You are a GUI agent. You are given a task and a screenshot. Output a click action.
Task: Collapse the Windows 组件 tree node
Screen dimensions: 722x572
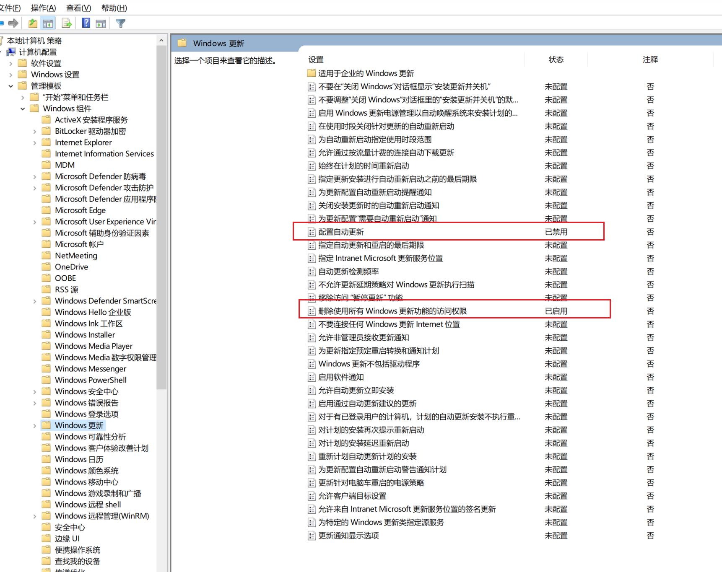pos(23,109)
